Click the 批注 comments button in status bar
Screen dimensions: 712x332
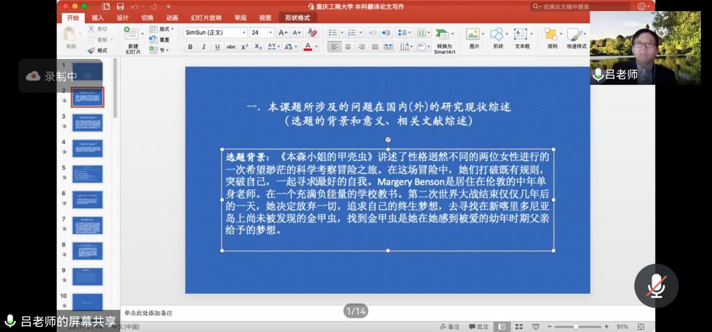pos(478,326)
